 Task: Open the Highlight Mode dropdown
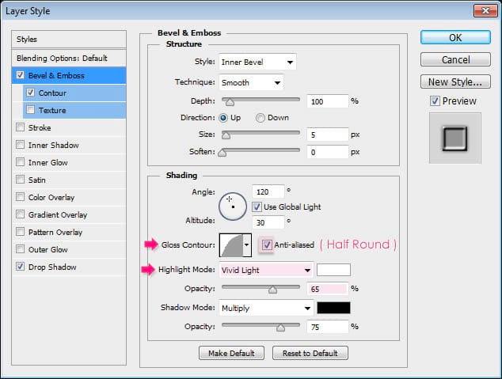(266, 271)
